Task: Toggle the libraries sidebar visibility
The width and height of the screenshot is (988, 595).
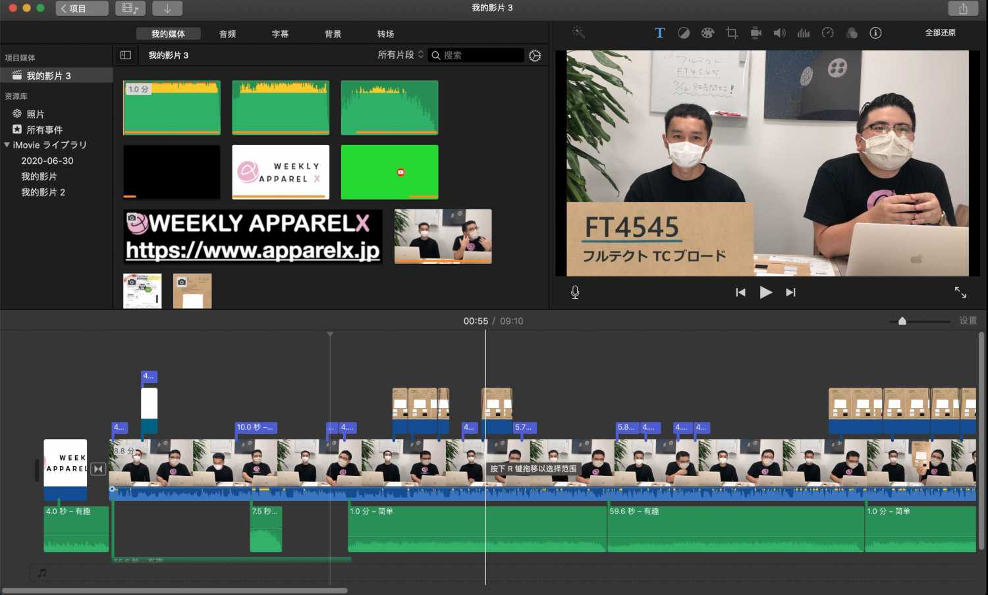Action: click(125, 55)
